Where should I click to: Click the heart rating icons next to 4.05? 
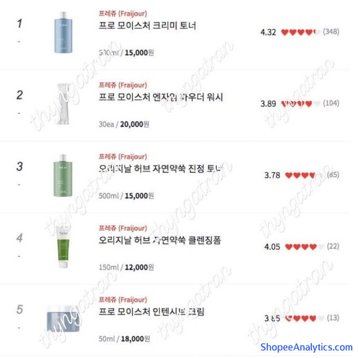[304, 247]
